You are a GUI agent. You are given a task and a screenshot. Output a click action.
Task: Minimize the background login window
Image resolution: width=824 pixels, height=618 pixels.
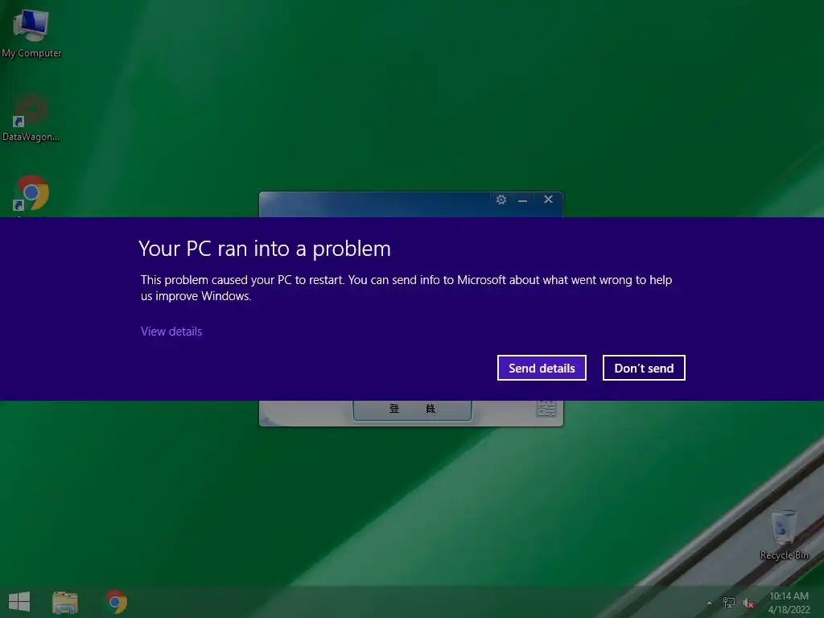click(522, 200)
